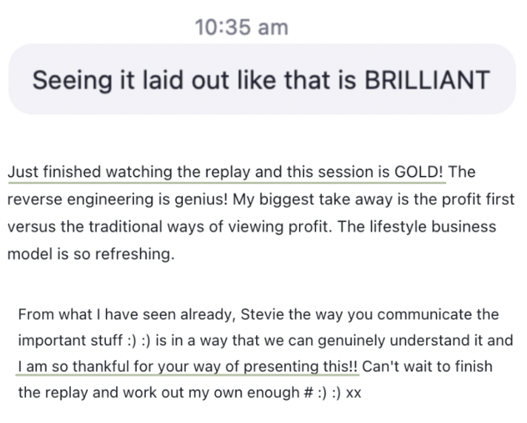527x423 pixels.
Task: Click the 10:35 am timestamp
Action: [241, 27]
